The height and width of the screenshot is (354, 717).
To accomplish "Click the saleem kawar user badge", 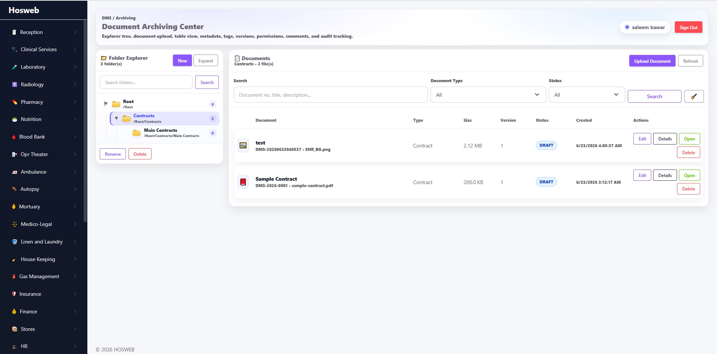I will click(645, 27).
